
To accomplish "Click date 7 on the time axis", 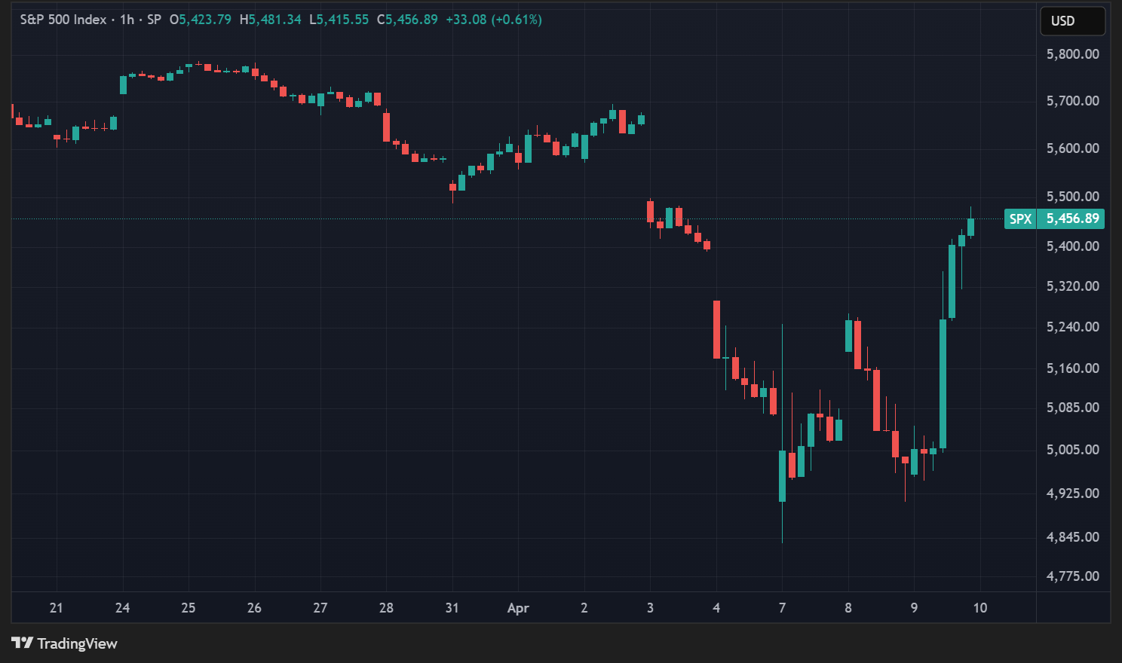I will 782,608.
